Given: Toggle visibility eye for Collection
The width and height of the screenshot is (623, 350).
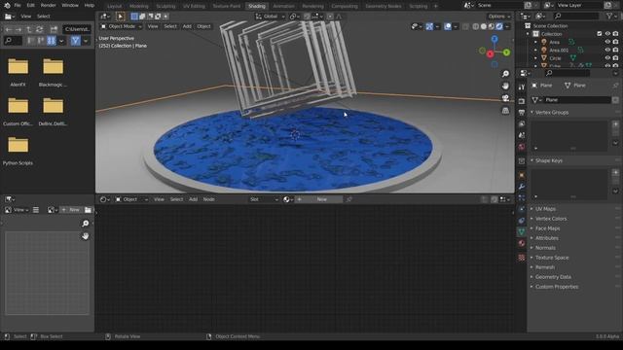Looking at the screenshot, I should coord(607,34).
